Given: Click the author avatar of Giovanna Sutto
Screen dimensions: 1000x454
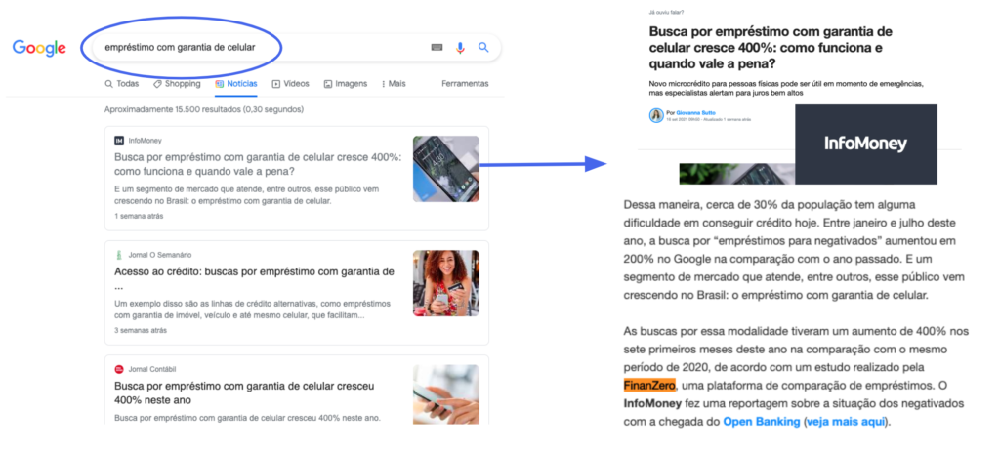Looking at the screenshot, I should coord(656,115).
